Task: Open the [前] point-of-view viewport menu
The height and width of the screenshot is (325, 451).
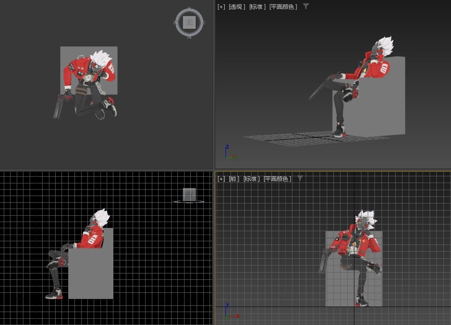Action: coord(234,179)
